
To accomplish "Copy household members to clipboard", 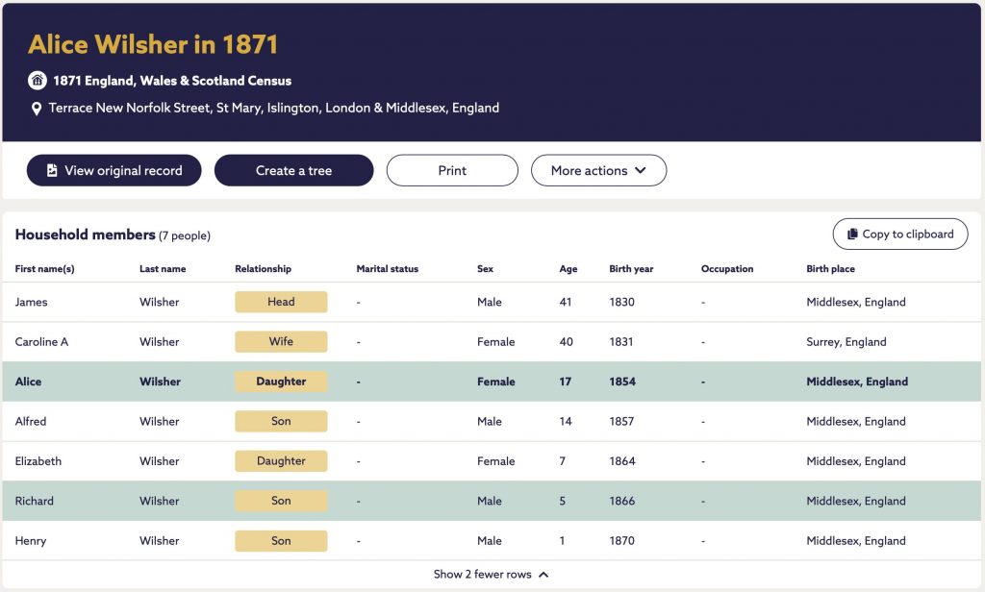I will point(900,234).
